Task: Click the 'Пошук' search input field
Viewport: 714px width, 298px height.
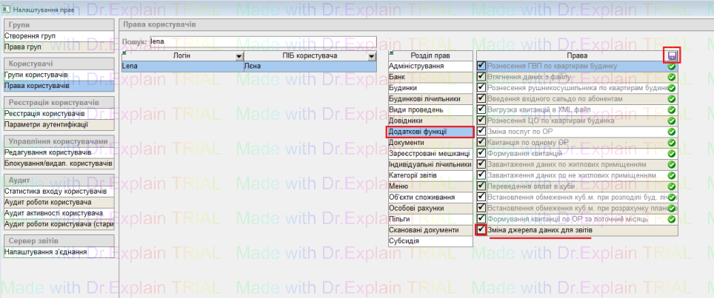Action: click(263, 42)
